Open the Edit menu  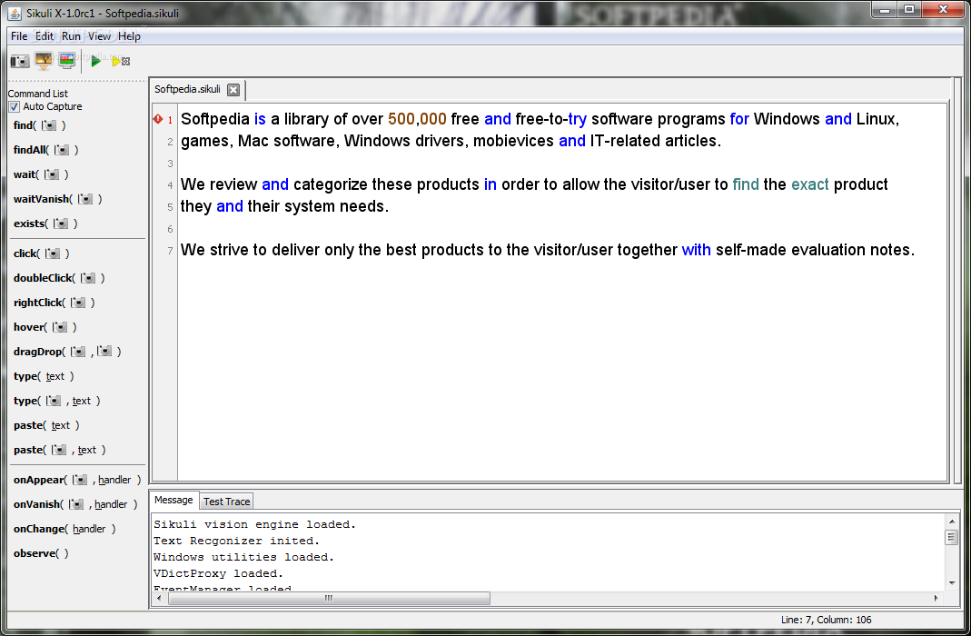pos(44,36)
